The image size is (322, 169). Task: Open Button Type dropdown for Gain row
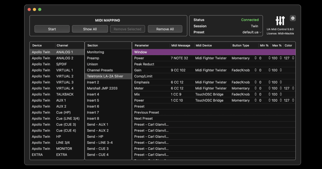244,70
